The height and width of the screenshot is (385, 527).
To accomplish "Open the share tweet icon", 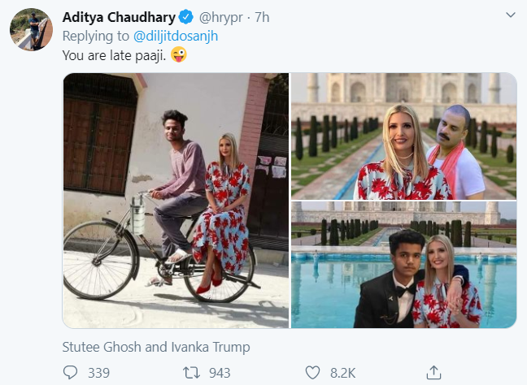I will (434, 373).
